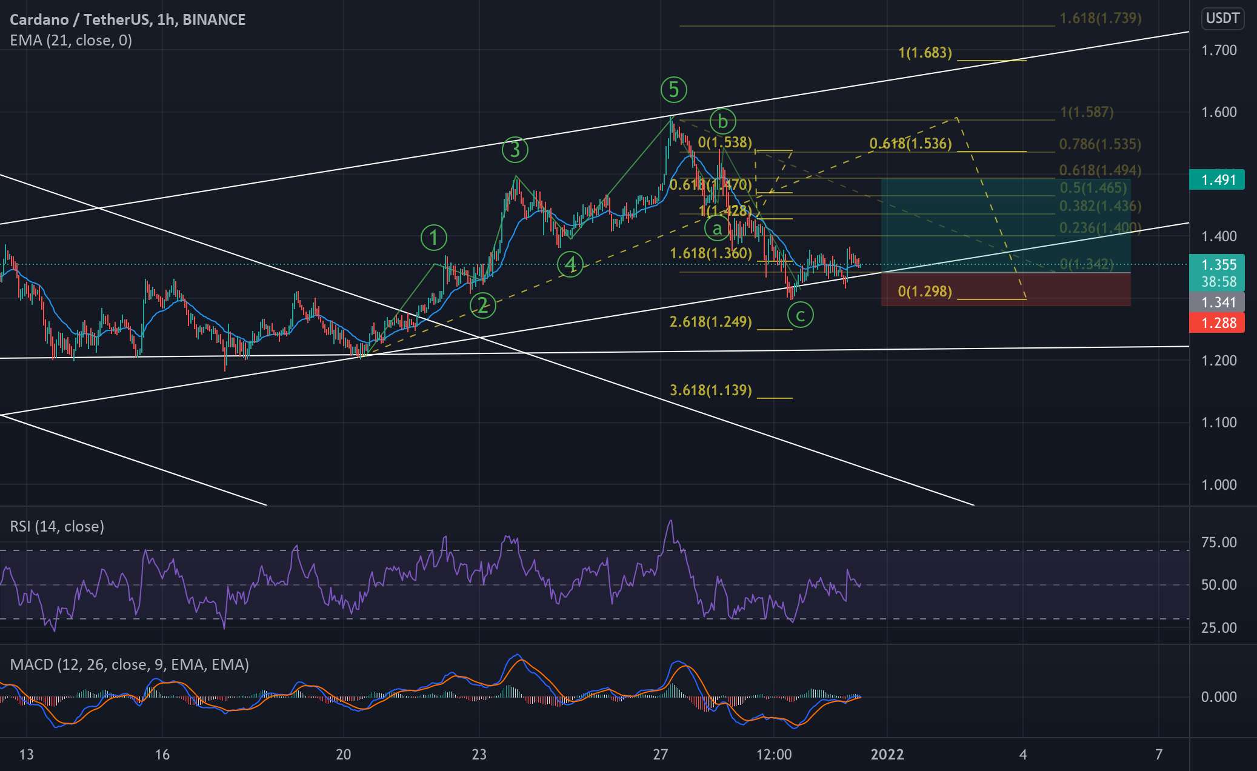Click the 1.341 gray price tag

1217,302
